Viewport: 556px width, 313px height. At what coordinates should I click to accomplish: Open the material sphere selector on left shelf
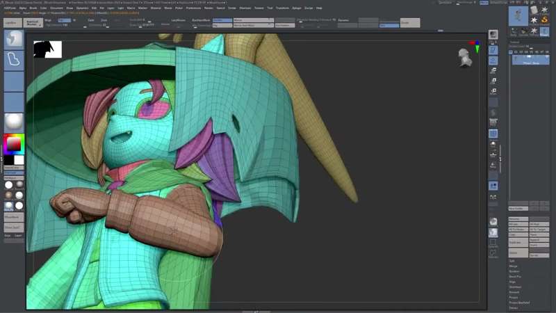tap(14, 122)
